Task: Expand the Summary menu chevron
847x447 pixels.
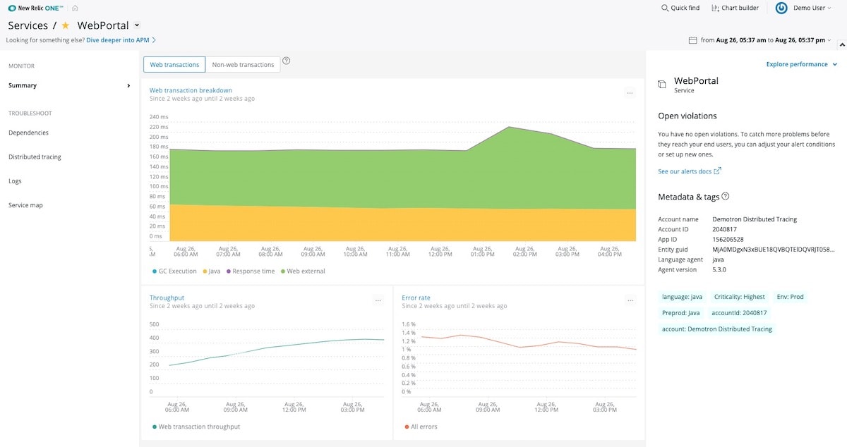Action: click(x=128, y=85)
